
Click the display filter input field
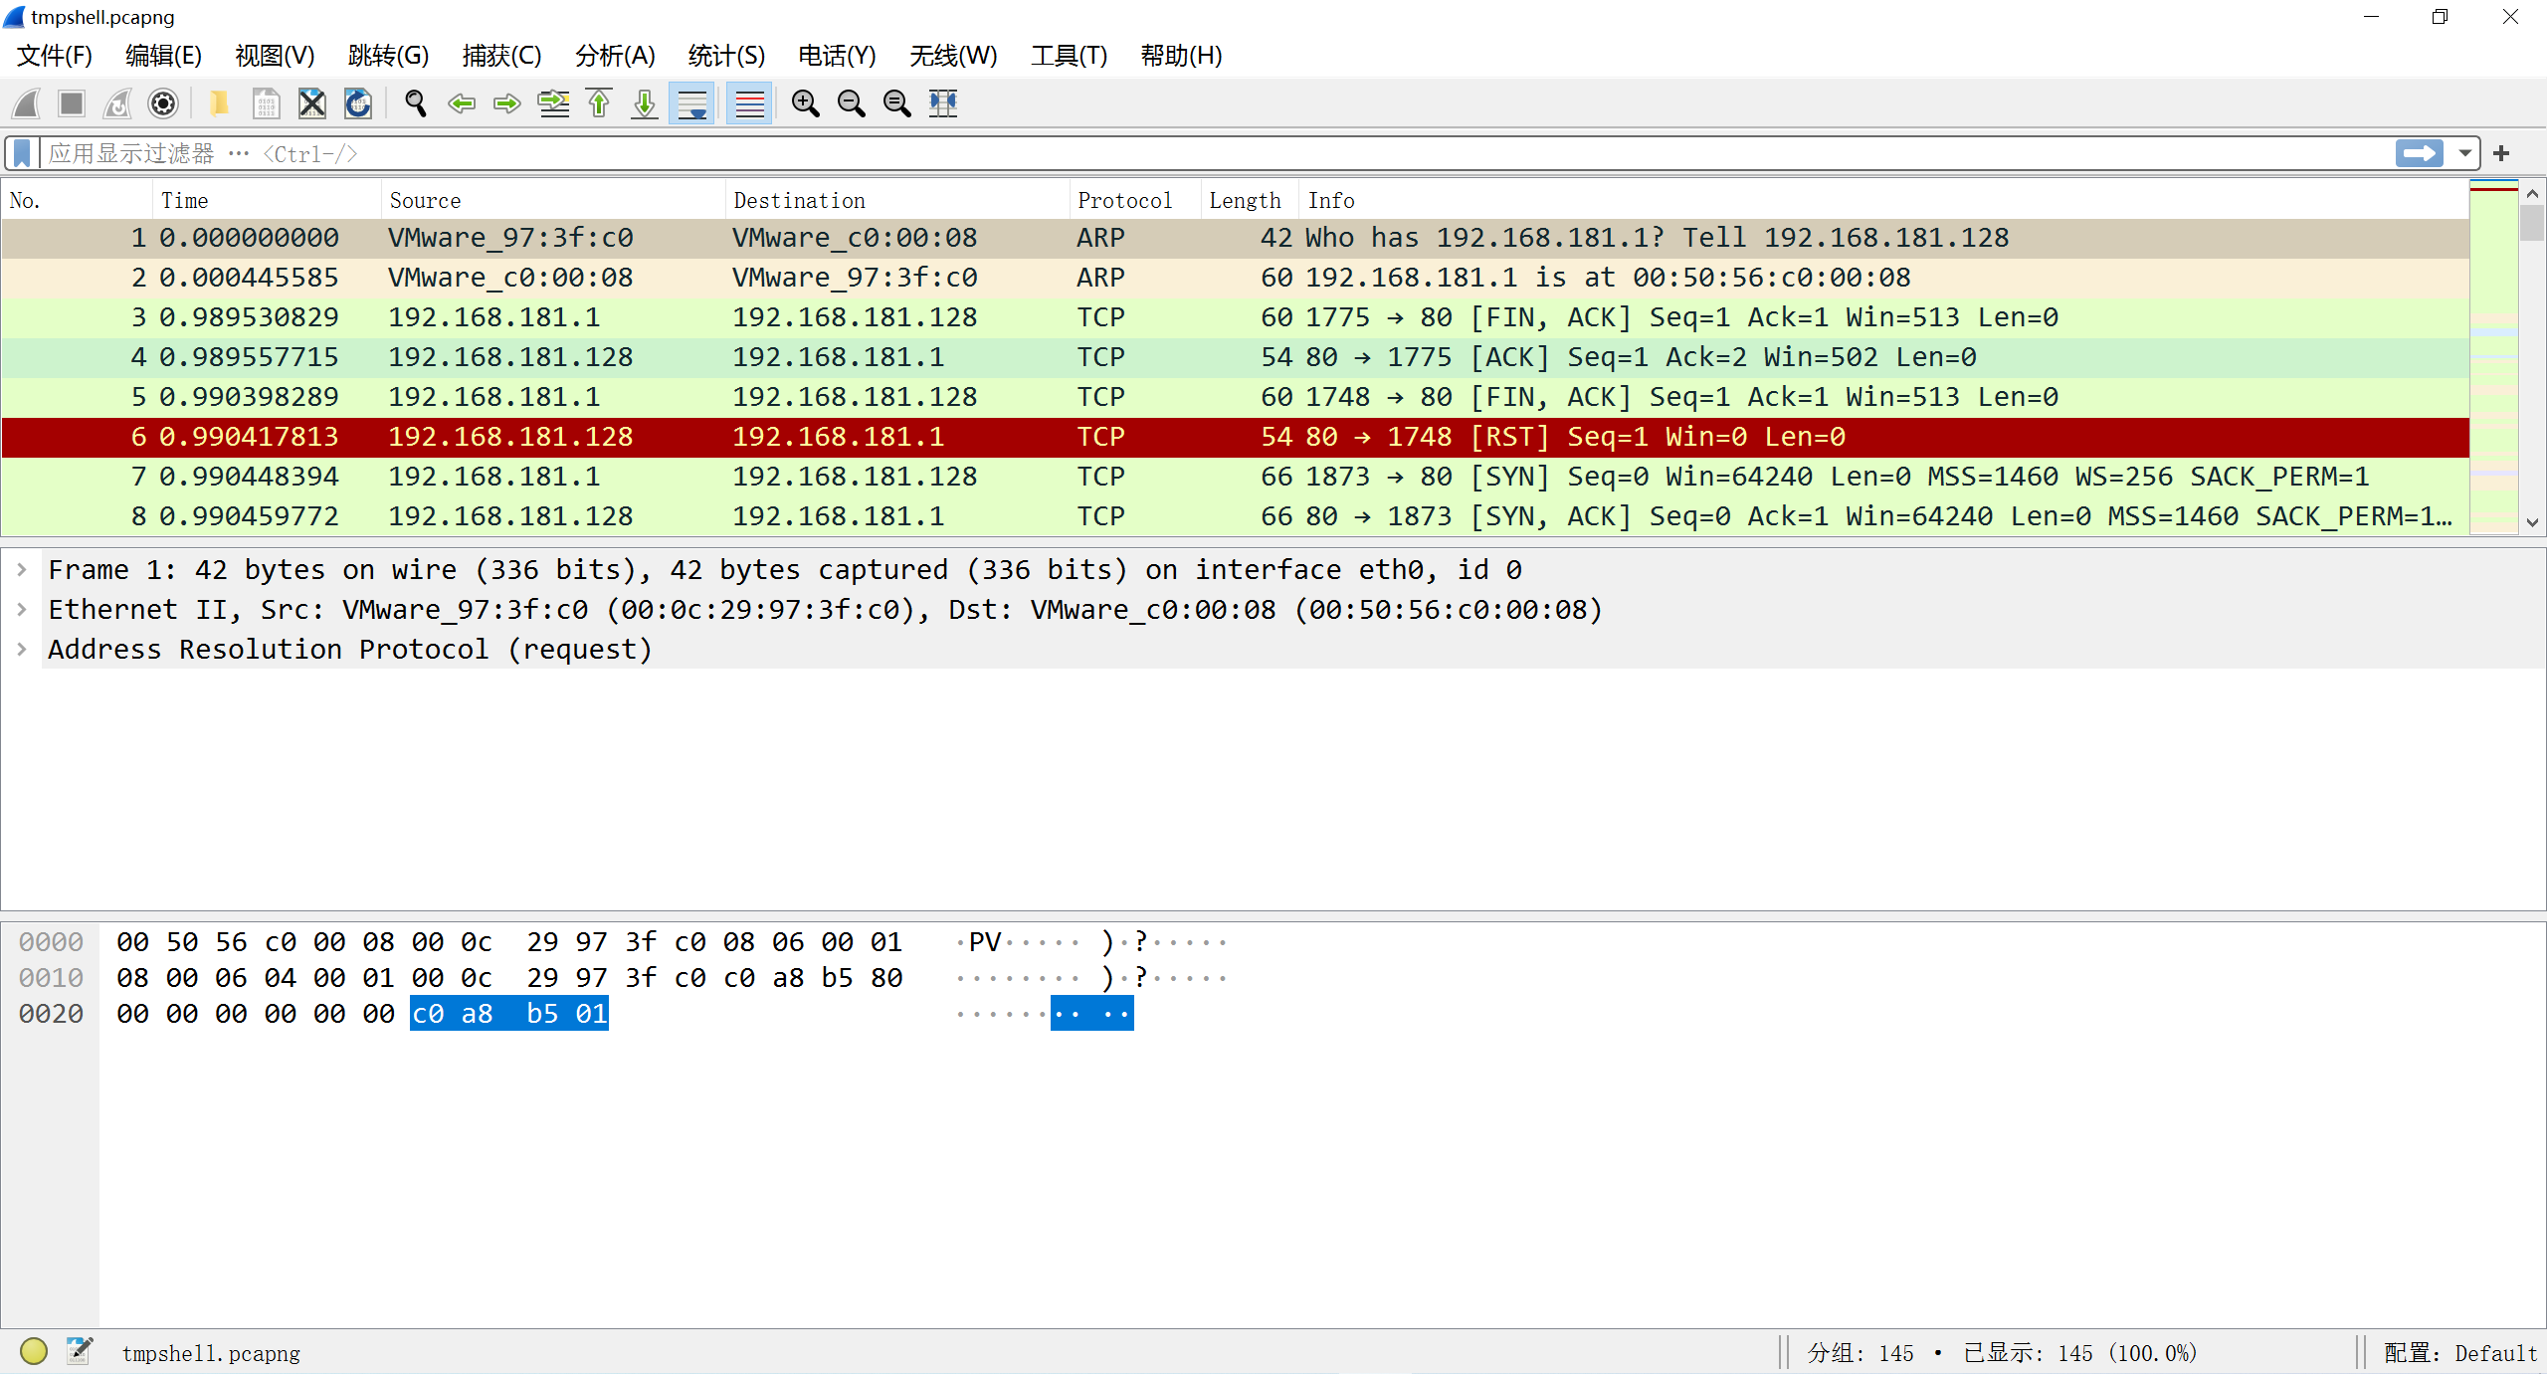coord(1194,153)
